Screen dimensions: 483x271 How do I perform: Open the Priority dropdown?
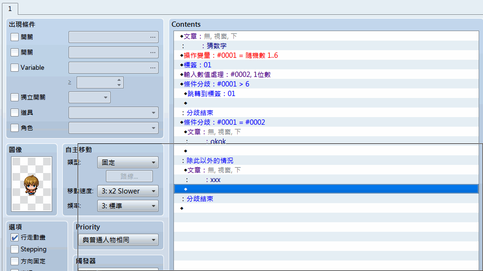tap(118, 239)
